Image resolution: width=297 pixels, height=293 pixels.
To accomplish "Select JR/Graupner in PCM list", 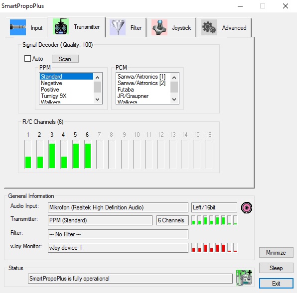I will tap(143, 96).
